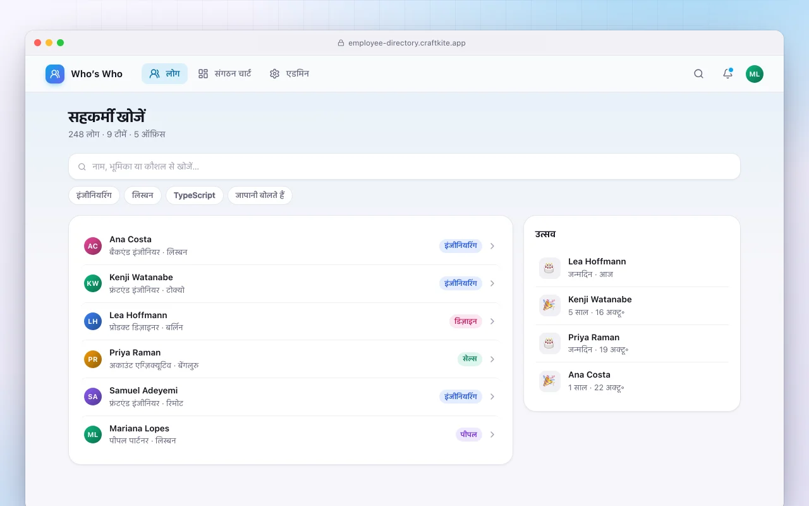Image resolution: width=809 pixels, height=506 pixels.
Task: Click birthday cake icon beside Lea Hoffmann
Action: click(550, 268)
